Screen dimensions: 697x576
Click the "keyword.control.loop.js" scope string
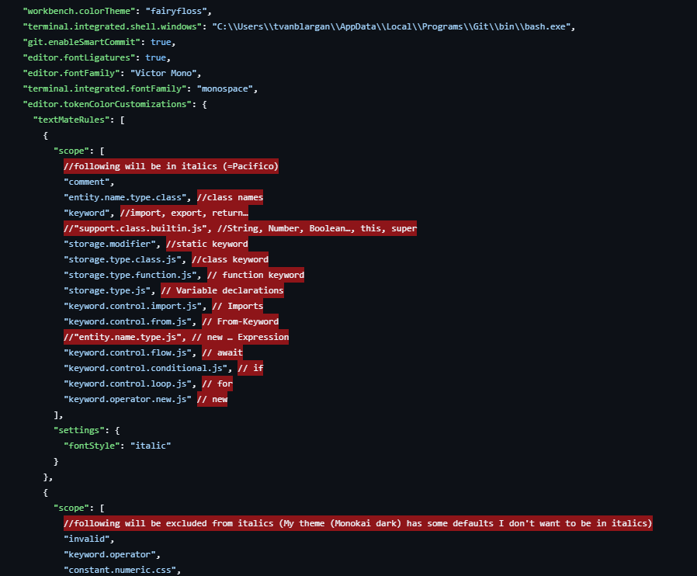coord(127,384)
